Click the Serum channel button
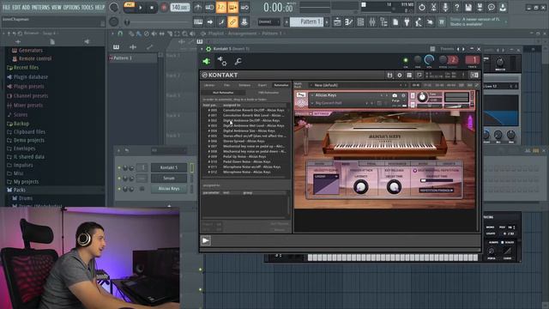549x309 pixels. [x=168, y=179]
